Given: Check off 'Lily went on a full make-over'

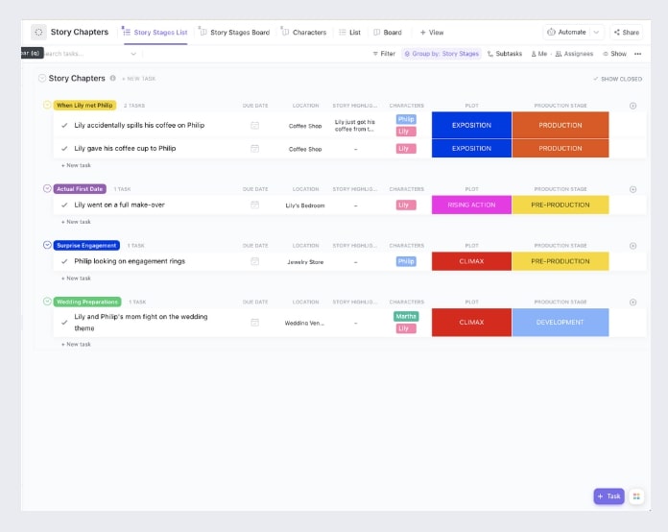Looking at the screenshot, I should 64,206.
